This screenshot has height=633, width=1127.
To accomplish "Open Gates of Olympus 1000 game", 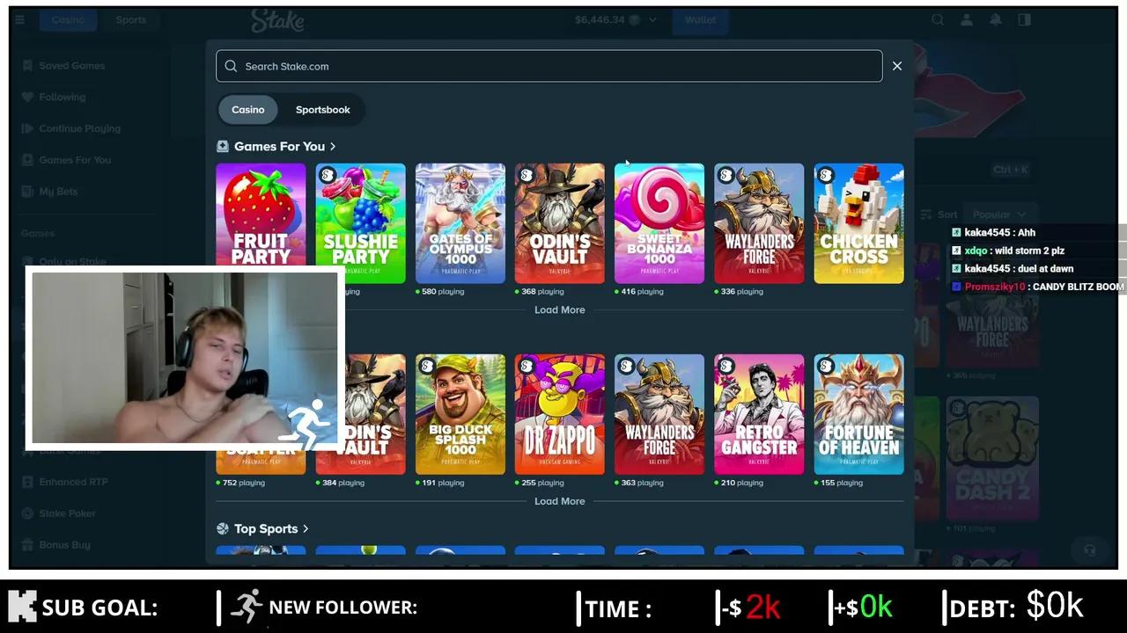I will (460, 223).
